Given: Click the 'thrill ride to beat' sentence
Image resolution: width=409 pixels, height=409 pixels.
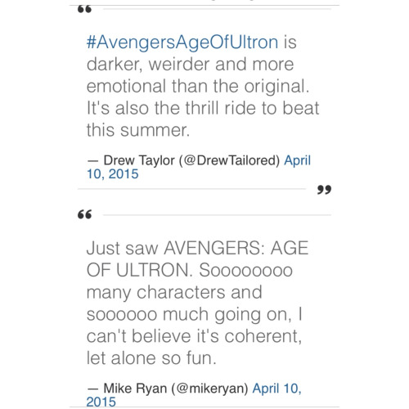Looking at the screenshot, I should 252,108.
